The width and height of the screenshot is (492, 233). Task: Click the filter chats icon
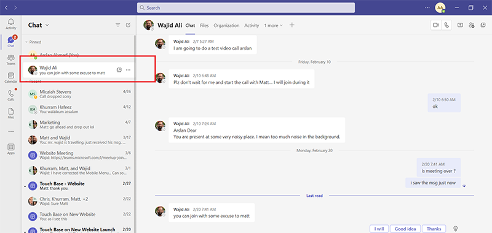point(118,25)
